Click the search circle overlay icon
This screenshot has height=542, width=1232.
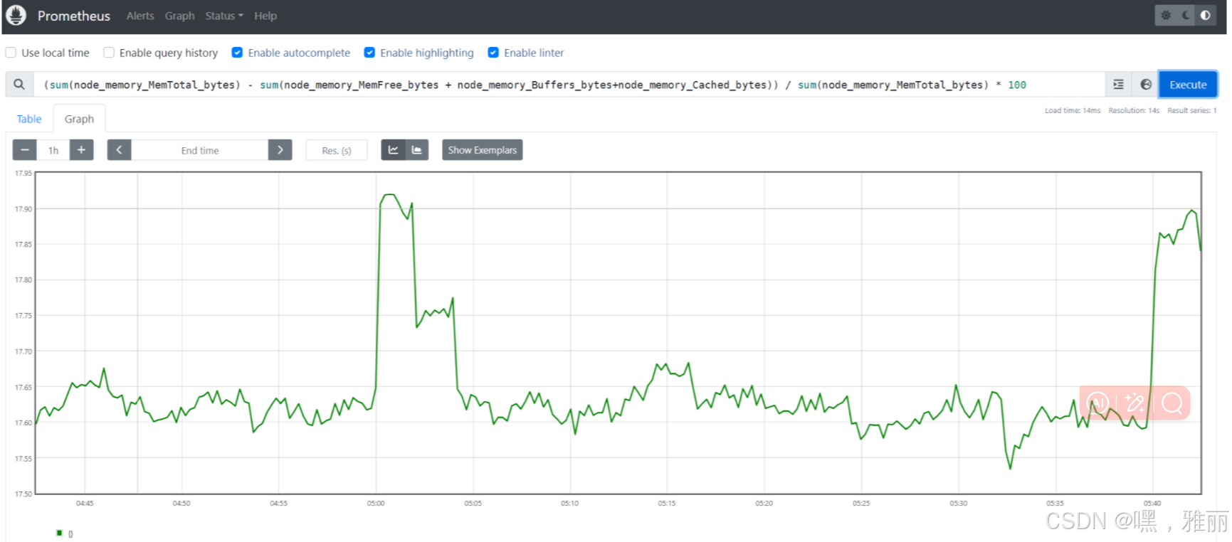(x=1172, y=403)
